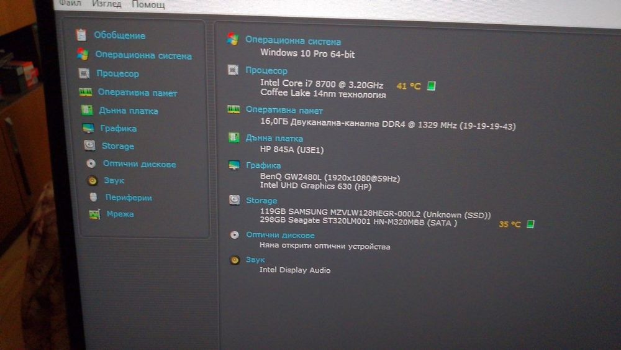621x350 pixels.
Task: Select Операционна система in the sidebar
Action: tap(143, 55)
